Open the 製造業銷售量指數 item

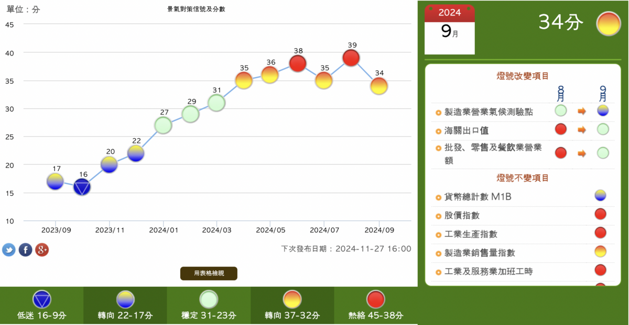(480, 253)
